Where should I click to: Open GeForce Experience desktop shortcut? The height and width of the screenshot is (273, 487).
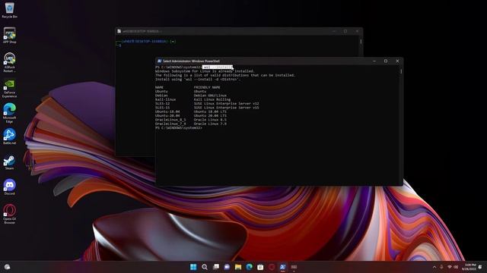pyautogui.click(x=10, y=88)
